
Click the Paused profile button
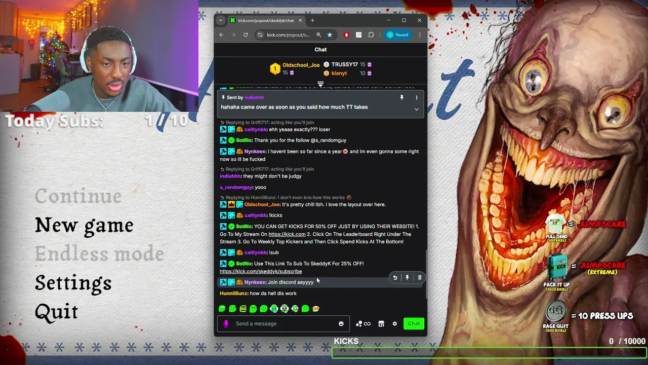397,35
